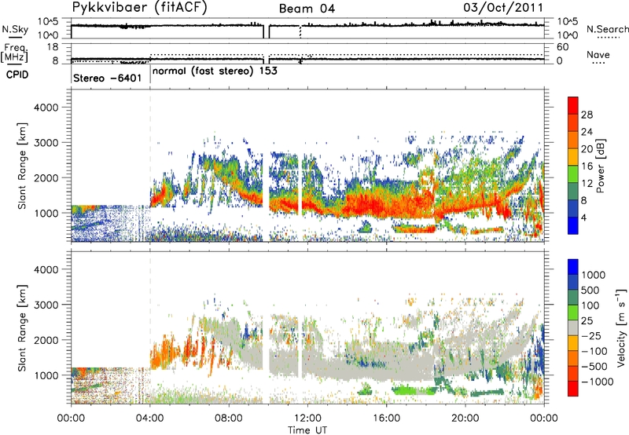
Task: Click the power panel 'Slant Range [km]' label
Action: [x=22, y=166]
